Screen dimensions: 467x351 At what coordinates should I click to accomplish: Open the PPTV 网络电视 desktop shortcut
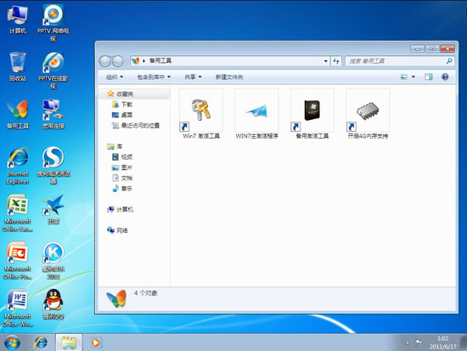click(53, 23)
